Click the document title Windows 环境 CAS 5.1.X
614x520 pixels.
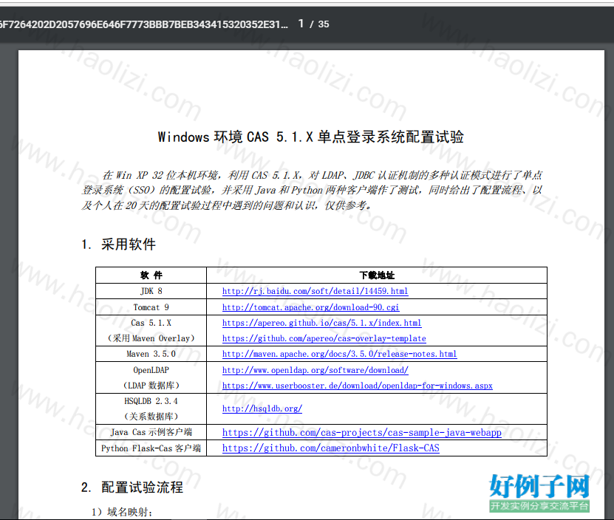click(310, 137)
